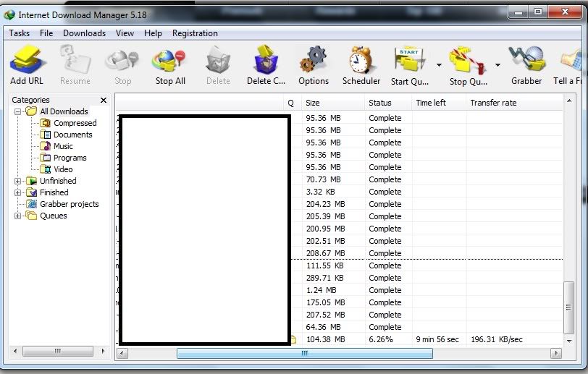
Task: Click the download list scroll up arrow
Action: [x=569, y=101]
